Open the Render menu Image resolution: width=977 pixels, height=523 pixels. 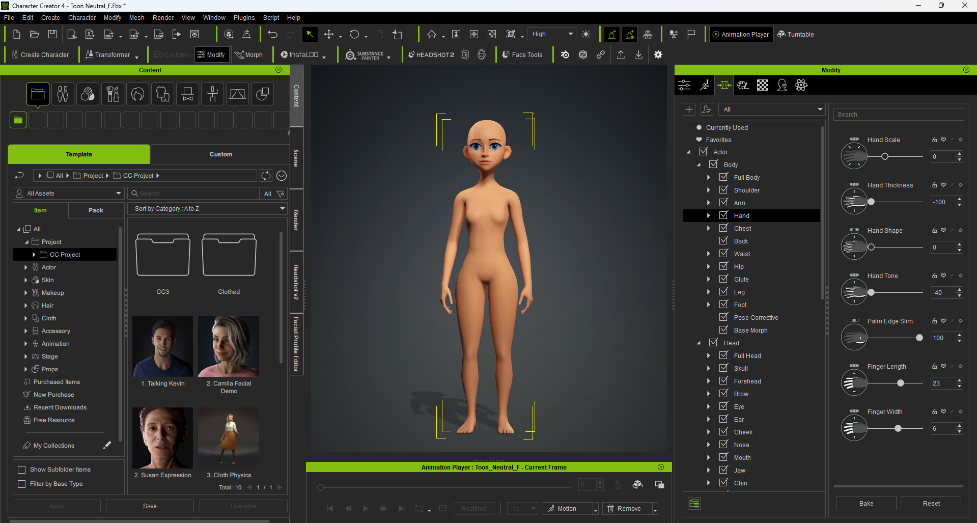point(163,18)
